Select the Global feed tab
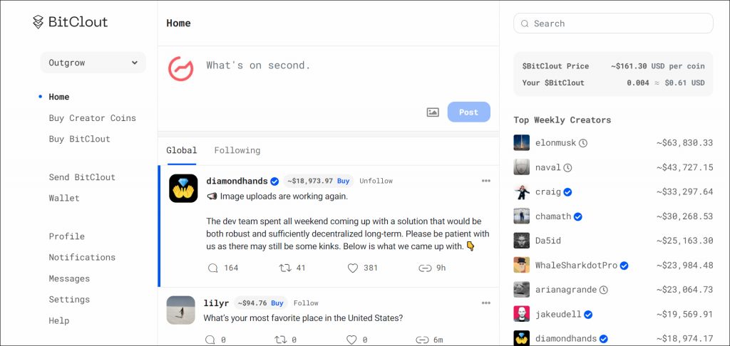This screenshot has height=346, width=730. pyautogui.click(x=181, y=150)
